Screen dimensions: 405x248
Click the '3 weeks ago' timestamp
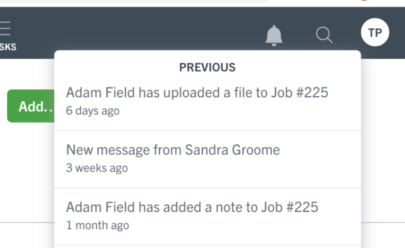[x=97, y=168]
